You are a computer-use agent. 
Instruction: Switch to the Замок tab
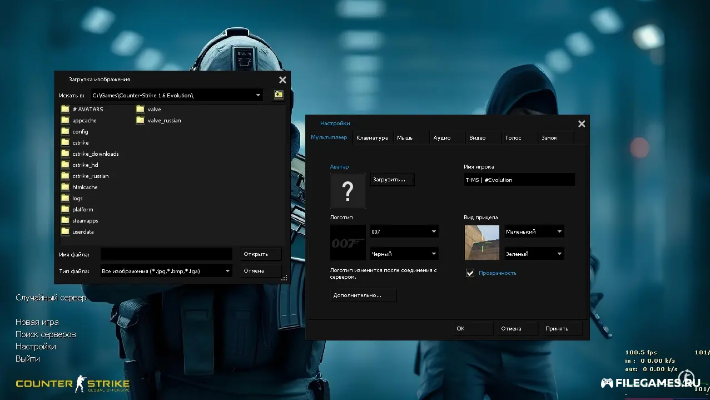(555, 137)
